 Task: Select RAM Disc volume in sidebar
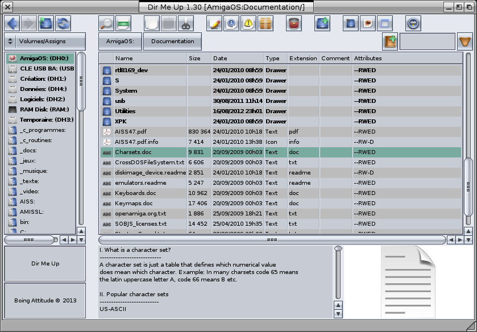click(x=40, y=109)
